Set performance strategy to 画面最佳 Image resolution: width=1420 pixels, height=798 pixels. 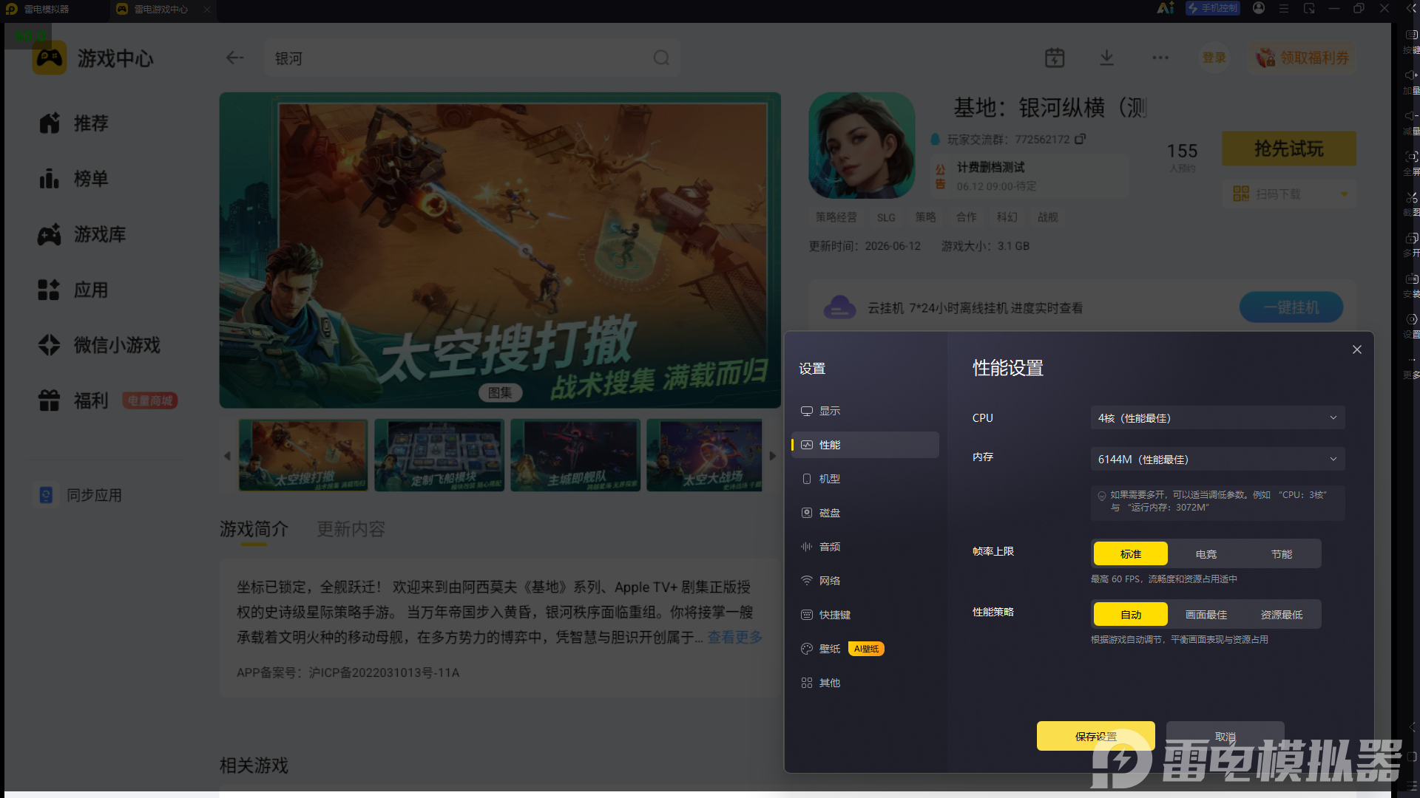point(1206,614)
